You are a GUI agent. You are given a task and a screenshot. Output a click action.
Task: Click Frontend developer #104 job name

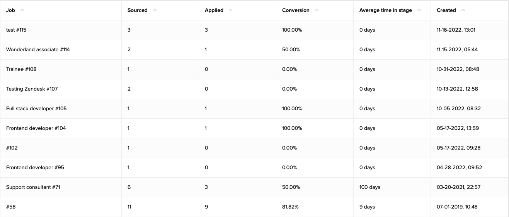point(36,128)
